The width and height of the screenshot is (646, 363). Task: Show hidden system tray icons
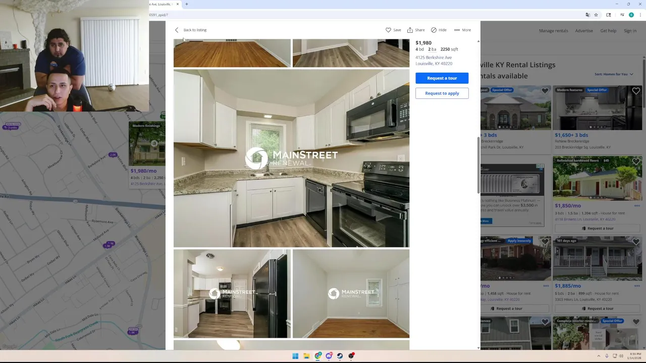pos(599,356)
